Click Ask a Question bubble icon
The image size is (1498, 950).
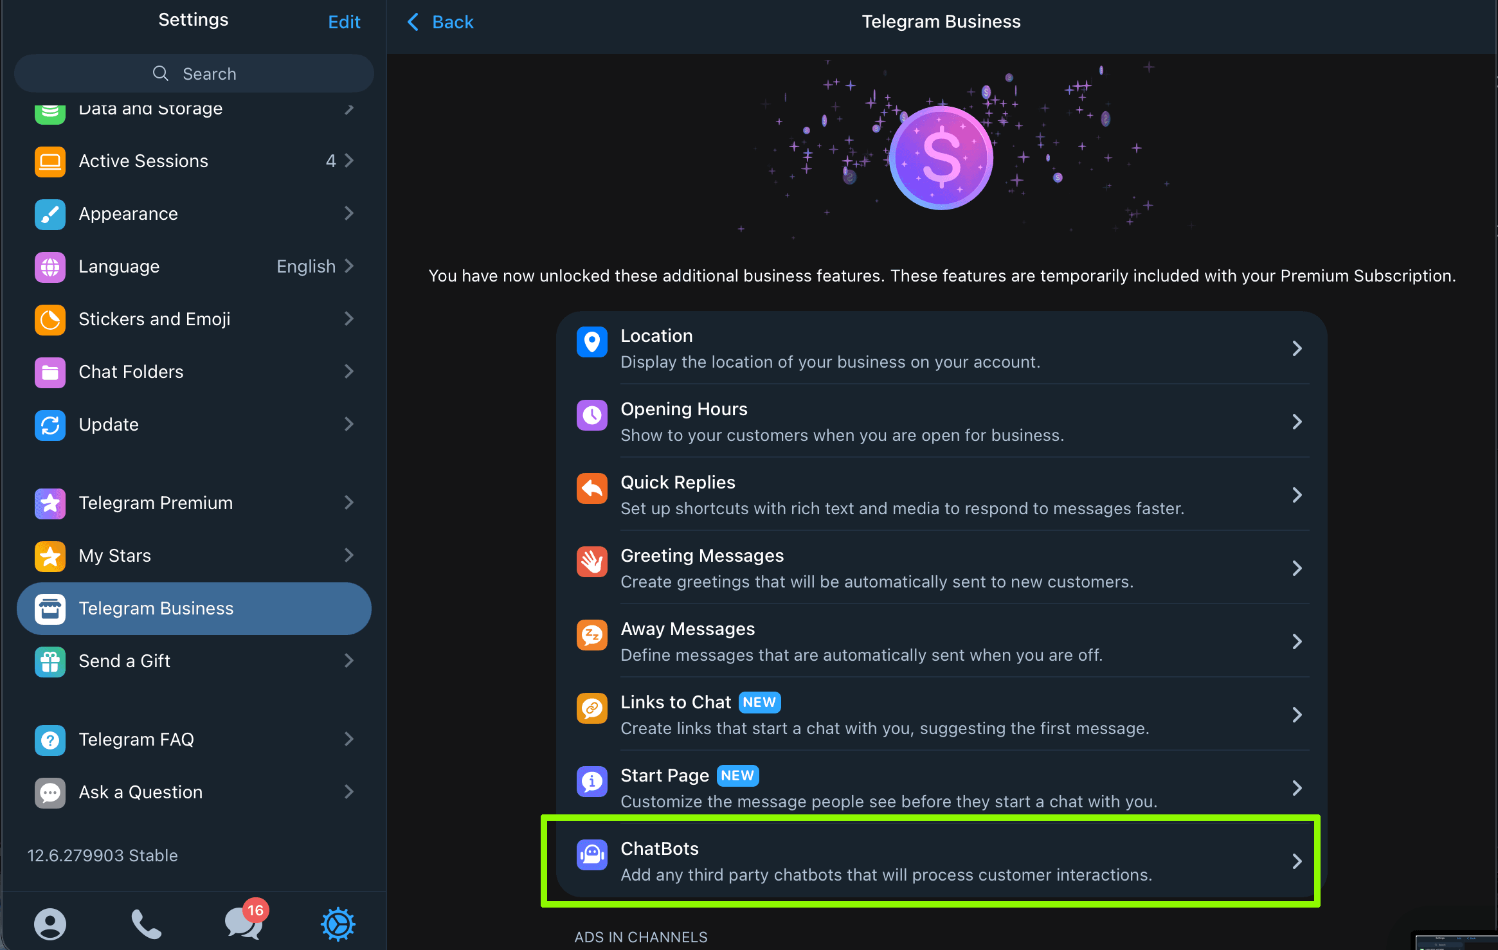[50, 793]
